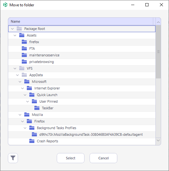Collapse the Firefox chevron under Mozilla

tap(22, 121)
